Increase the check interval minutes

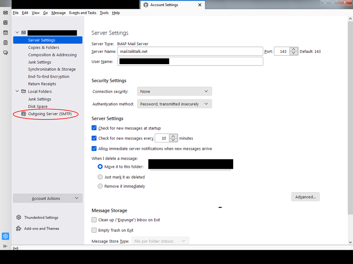point(173,136)
